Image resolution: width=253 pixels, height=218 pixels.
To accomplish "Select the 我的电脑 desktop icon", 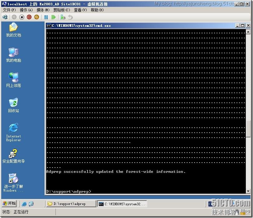I will tap(14, 55).
